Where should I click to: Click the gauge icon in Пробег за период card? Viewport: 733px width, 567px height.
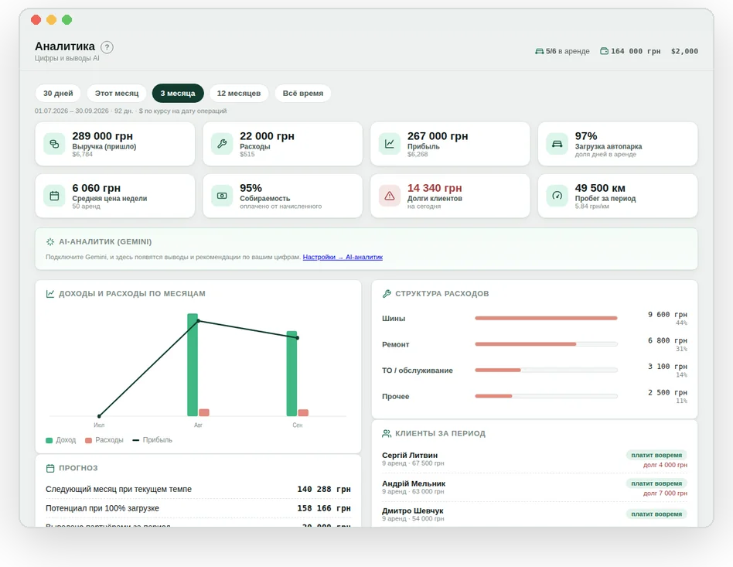pos(557,196)
